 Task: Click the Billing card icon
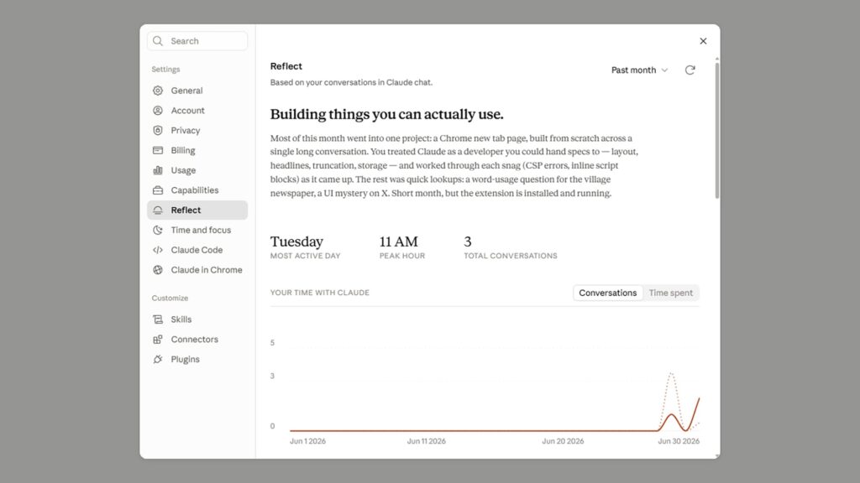(158, 150)
